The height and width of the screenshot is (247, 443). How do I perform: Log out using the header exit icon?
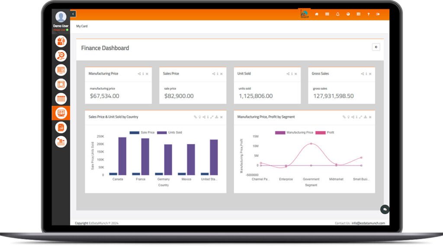[x=378, y=14]
